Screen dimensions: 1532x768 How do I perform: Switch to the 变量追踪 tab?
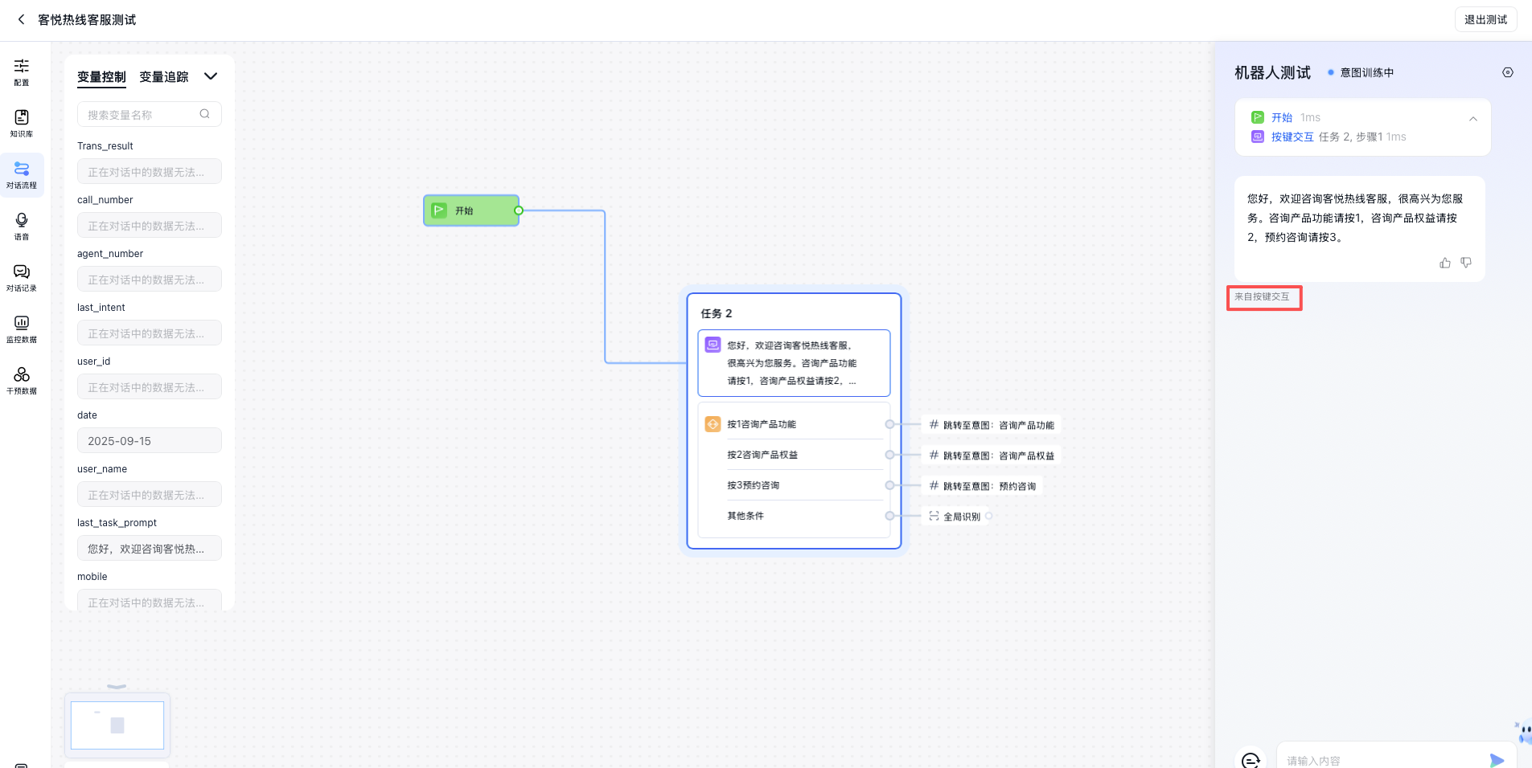164,77
